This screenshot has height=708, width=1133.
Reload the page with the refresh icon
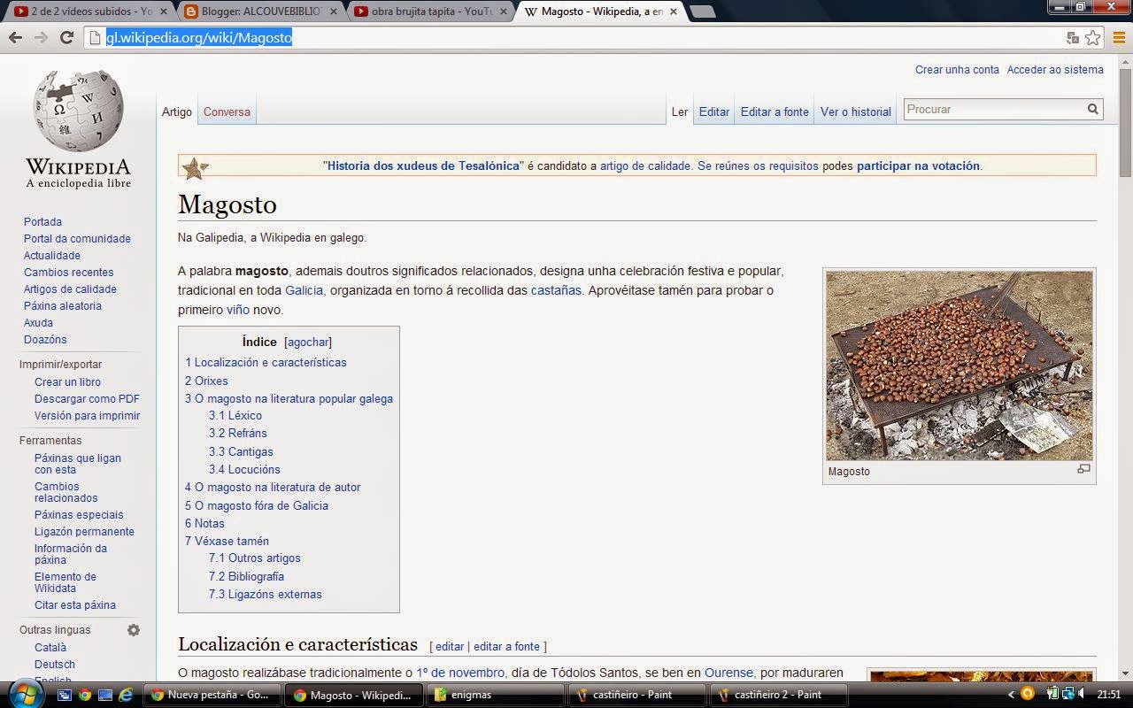[66, 37]
